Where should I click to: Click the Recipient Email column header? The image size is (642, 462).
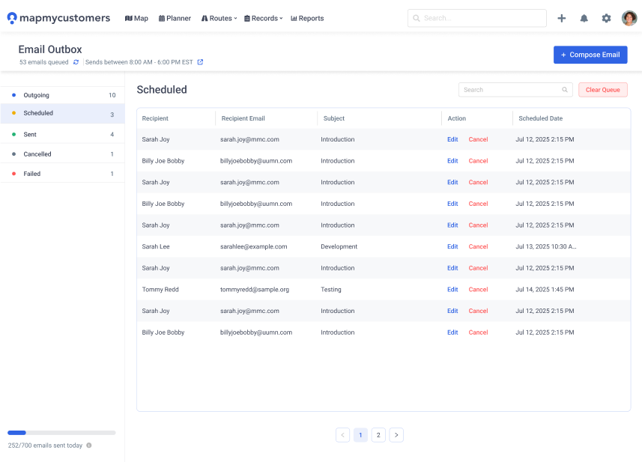point(243,118)
